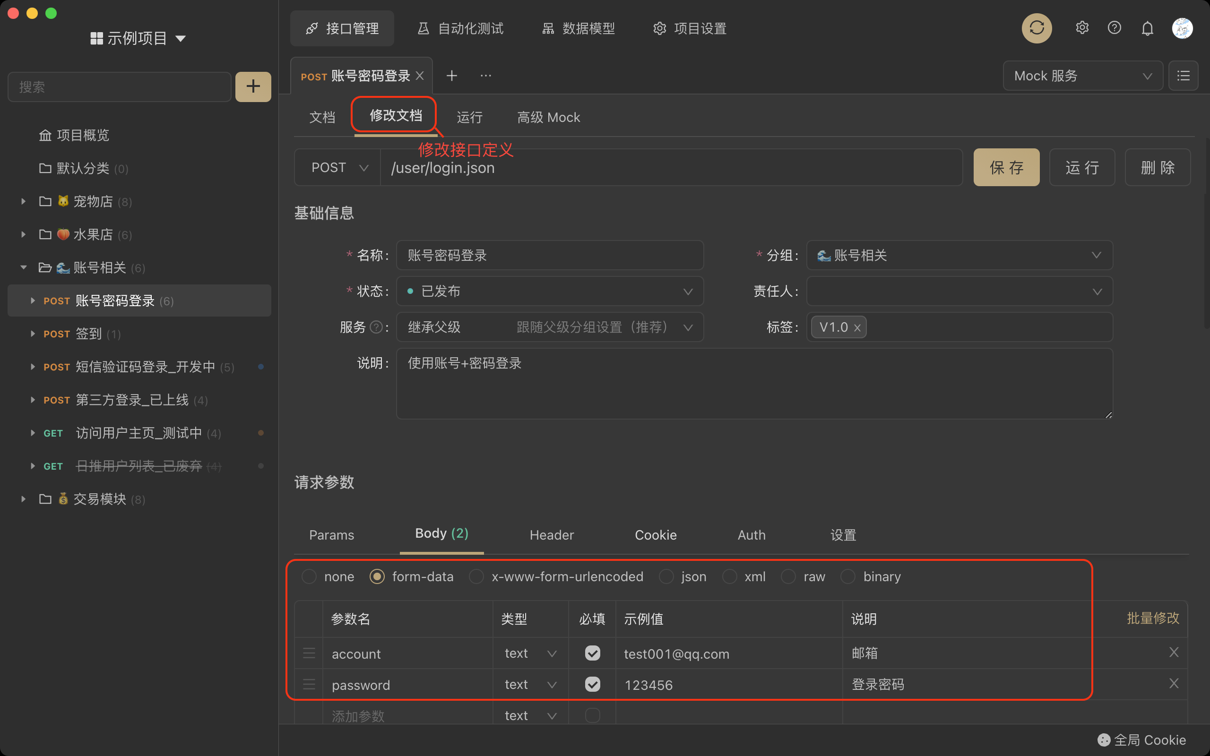Open notifications bell icon
Viewport: 1210px width, 756px height.
pos(1147,28)
